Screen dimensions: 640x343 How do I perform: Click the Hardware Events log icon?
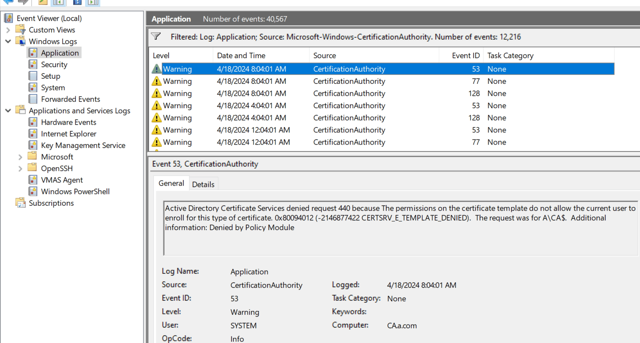pos(33,122)
